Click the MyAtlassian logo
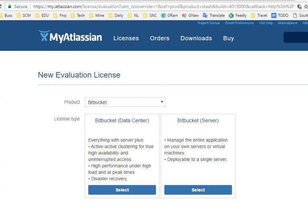 (x=70, y=37)
